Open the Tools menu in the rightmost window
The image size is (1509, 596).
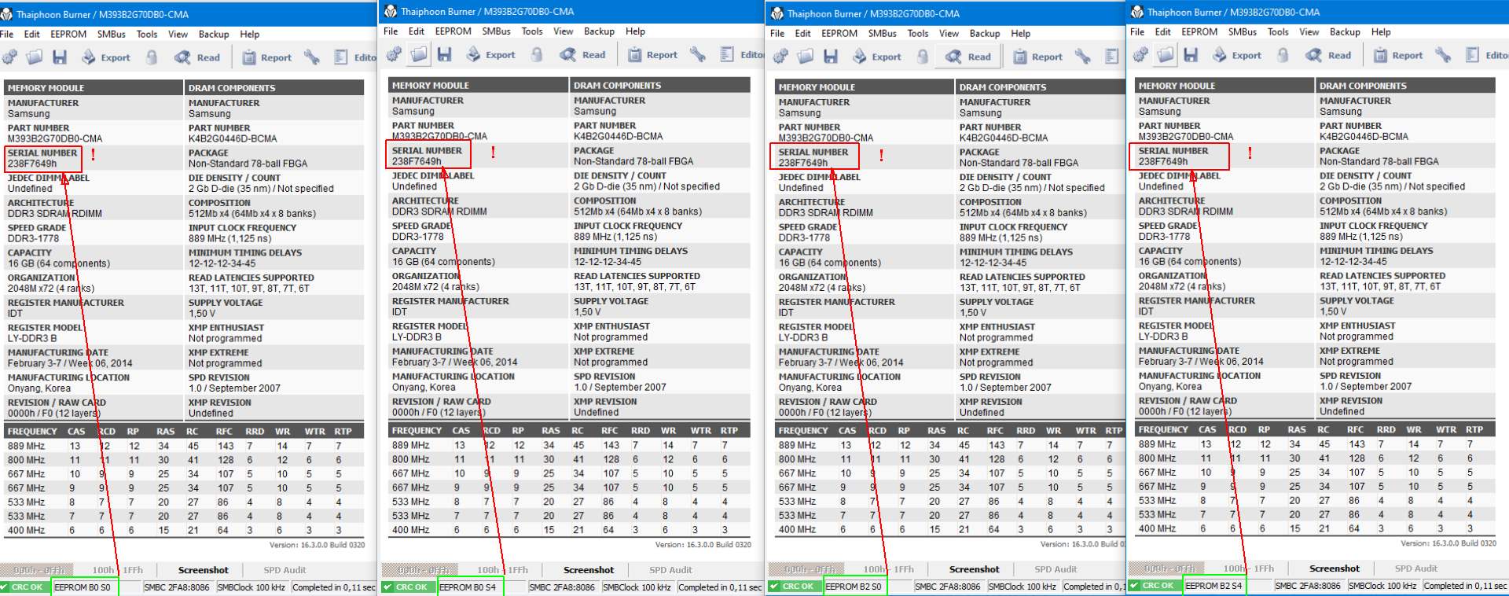click(1278, 32)
